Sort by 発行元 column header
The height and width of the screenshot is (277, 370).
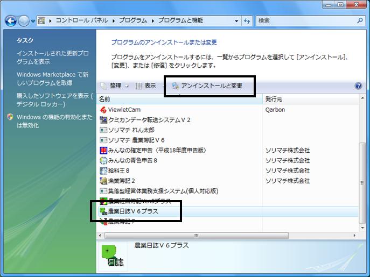tap(311, 99)
